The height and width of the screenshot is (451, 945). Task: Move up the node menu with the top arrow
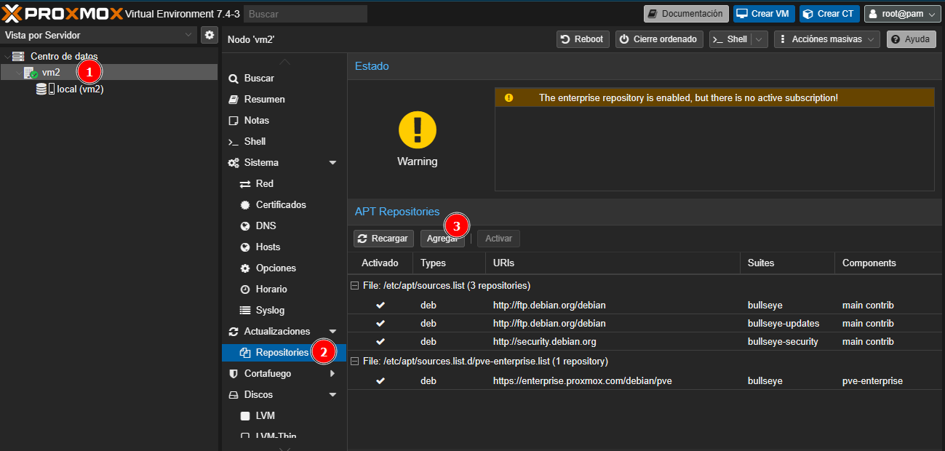click(284, 62)
